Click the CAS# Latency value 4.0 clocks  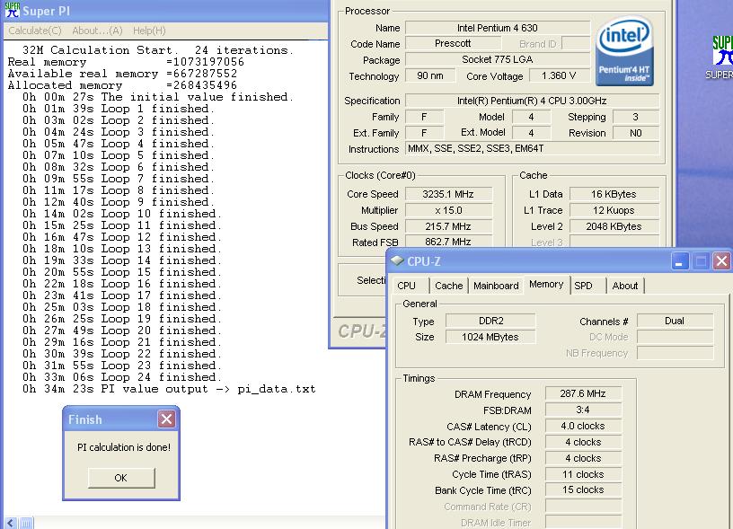[583, 427]
